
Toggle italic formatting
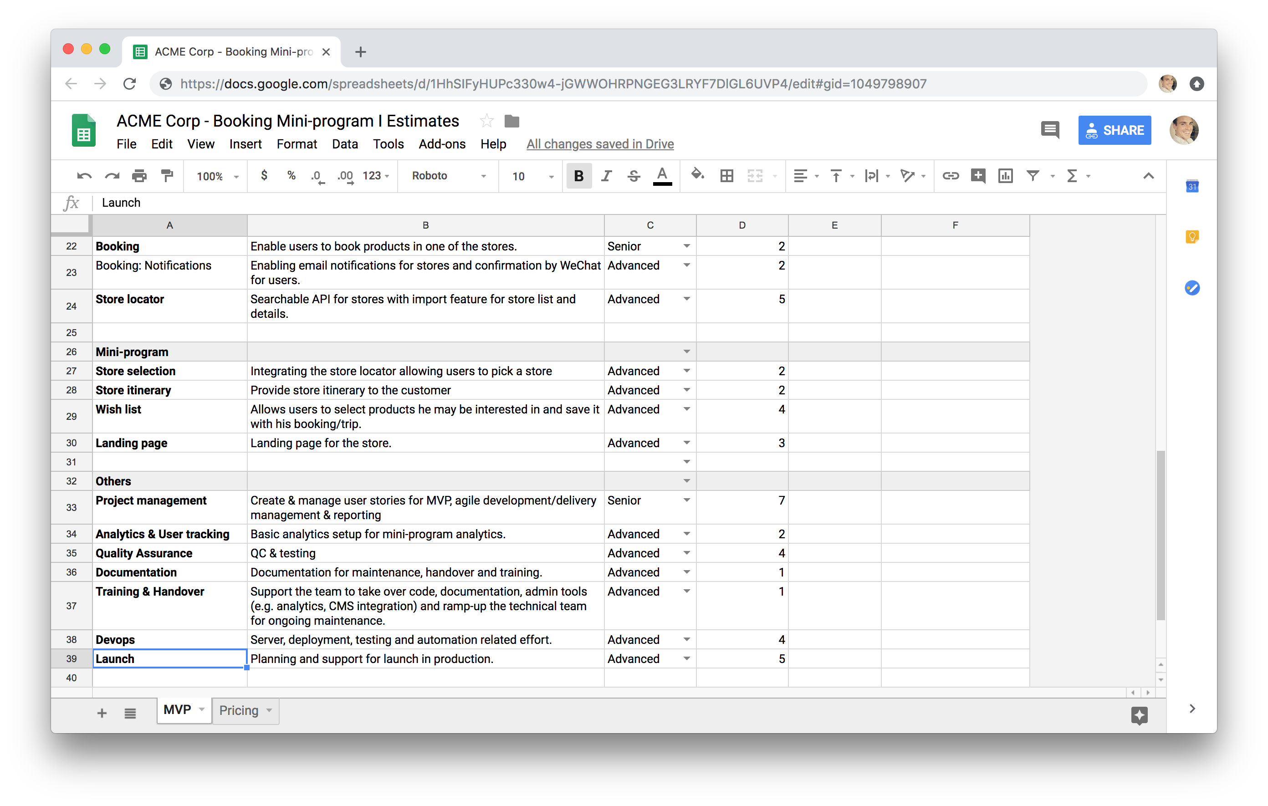click(x=606, y=176)
